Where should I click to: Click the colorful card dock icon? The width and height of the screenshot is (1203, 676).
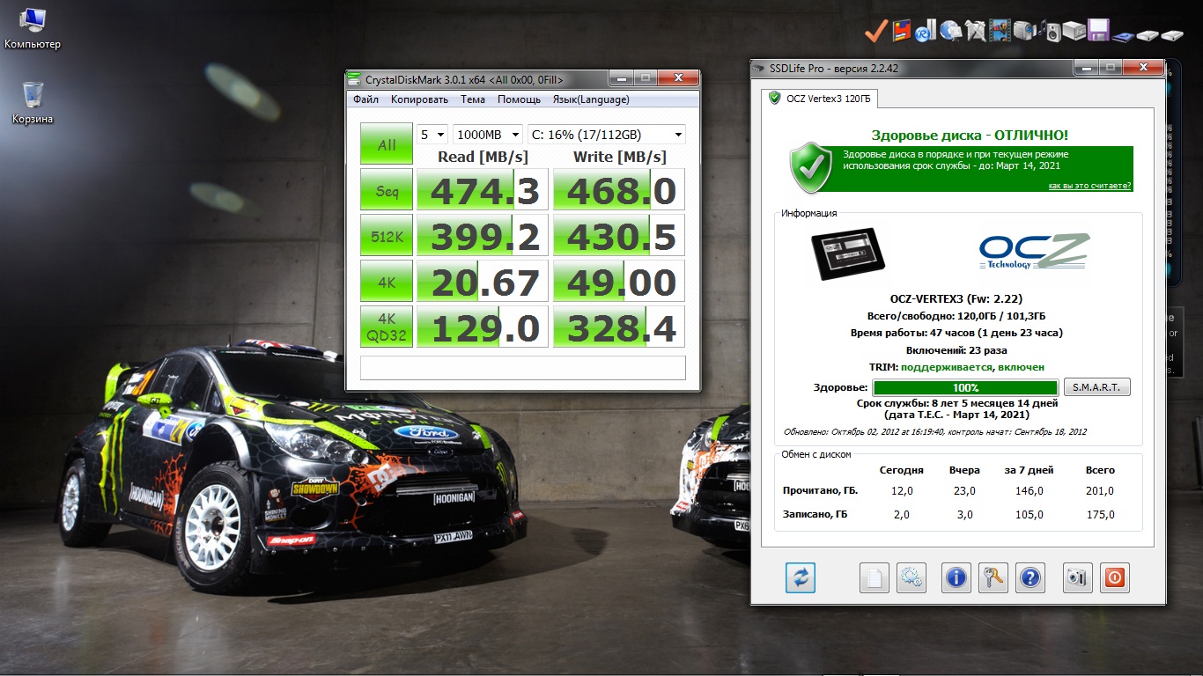pyautogui.click(x=901, y=32)
